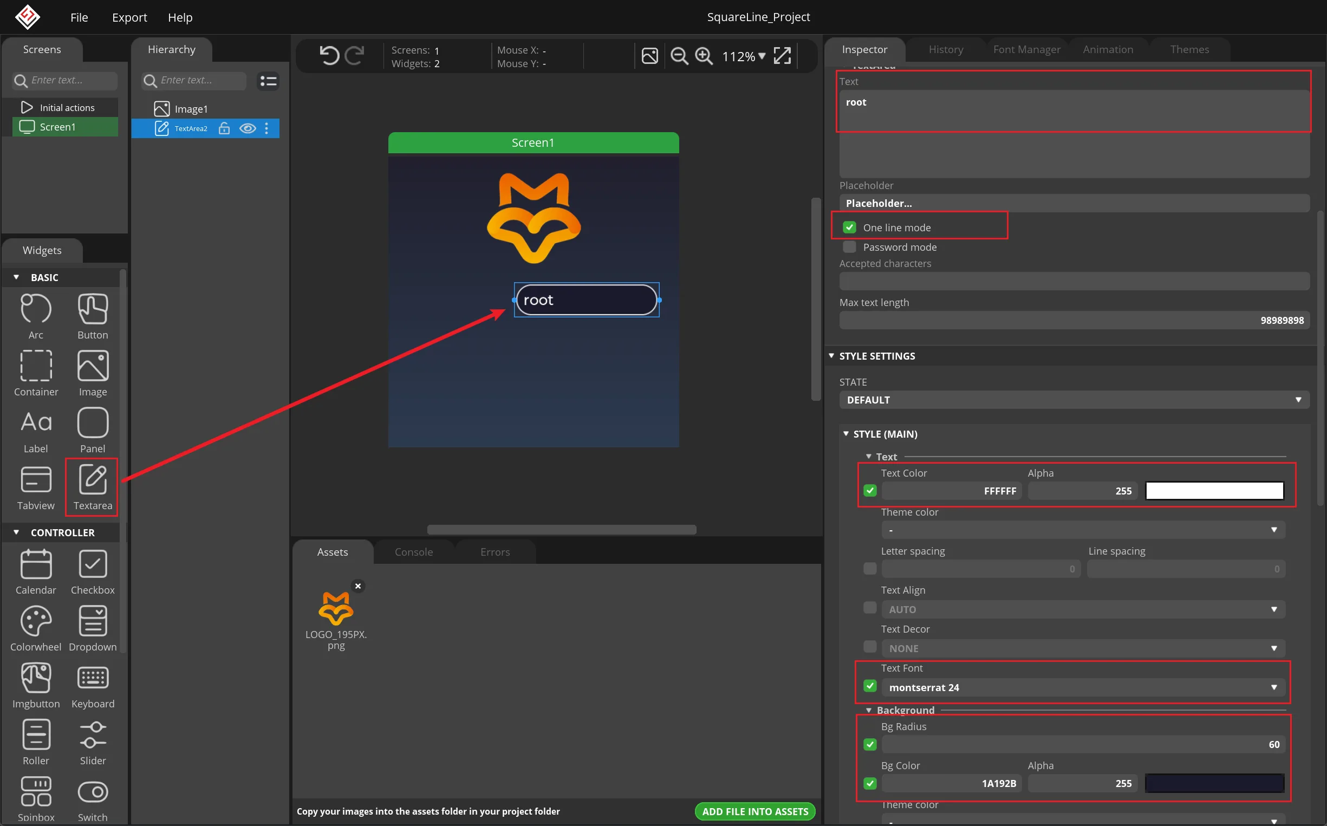This screenshot has width=1327, height=826.
Task: Open TextArea2 three-dot options menu
Action: pos(266,128)
